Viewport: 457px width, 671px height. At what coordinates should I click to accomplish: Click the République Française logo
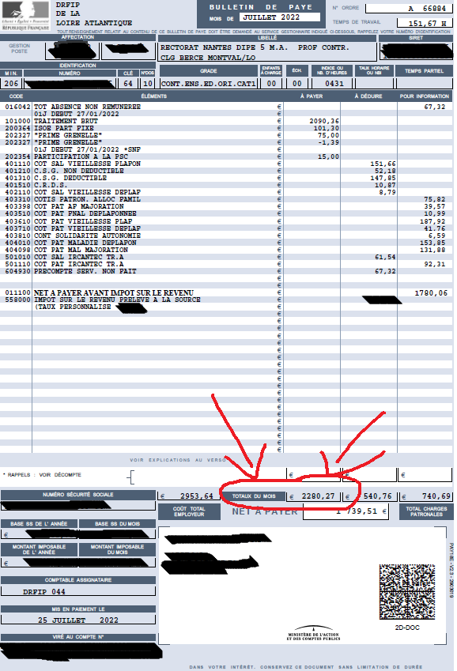coord(25,15)
